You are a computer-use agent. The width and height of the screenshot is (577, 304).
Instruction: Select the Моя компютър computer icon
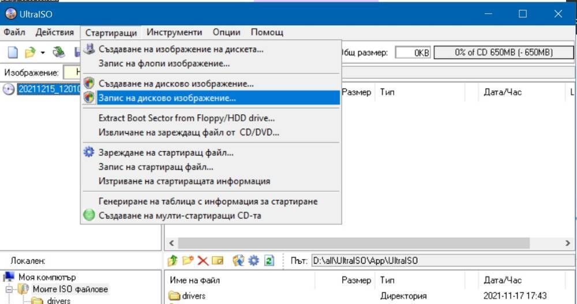(9, 277)
